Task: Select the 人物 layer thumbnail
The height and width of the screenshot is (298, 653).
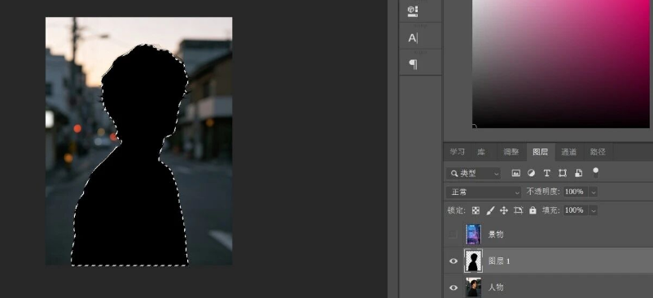Action: tap(474, 287)
